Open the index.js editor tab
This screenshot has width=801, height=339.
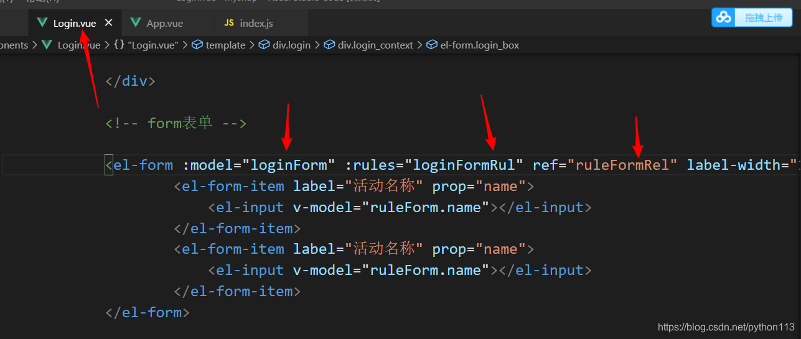click(x=256, y=23)
